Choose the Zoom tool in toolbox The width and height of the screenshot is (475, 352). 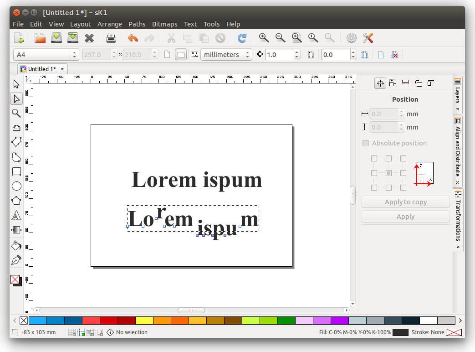point(16,113)
